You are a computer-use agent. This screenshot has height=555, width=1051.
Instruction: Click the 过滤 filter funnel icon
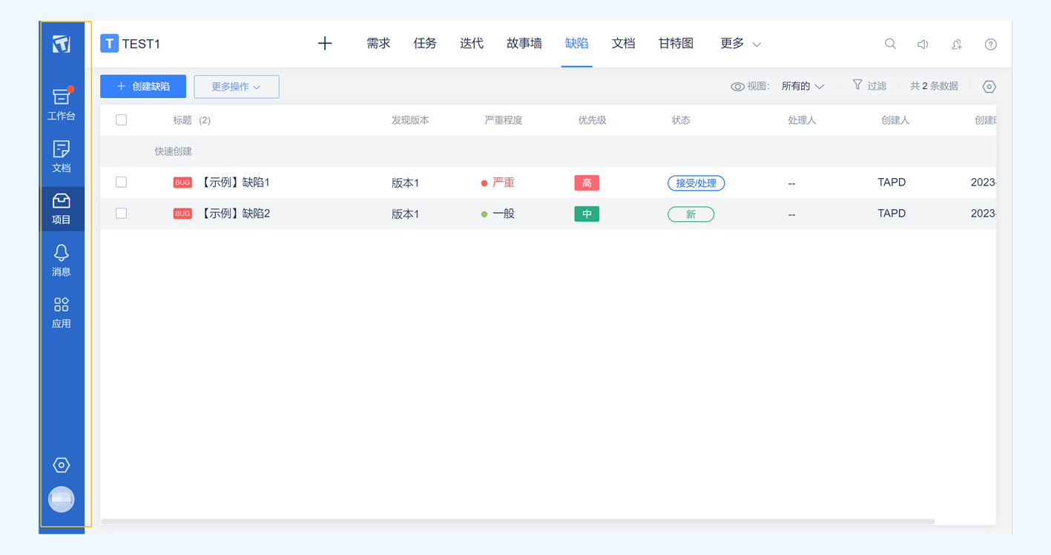(x=857, y=85)
